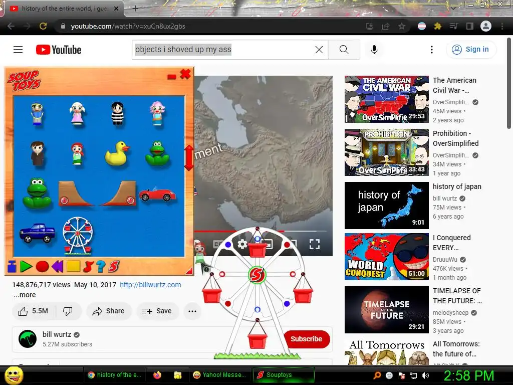This screenshot has width=513, height=385.
Task: Select the rubber duck toy in Soup Toys
Action: [117, 153]
